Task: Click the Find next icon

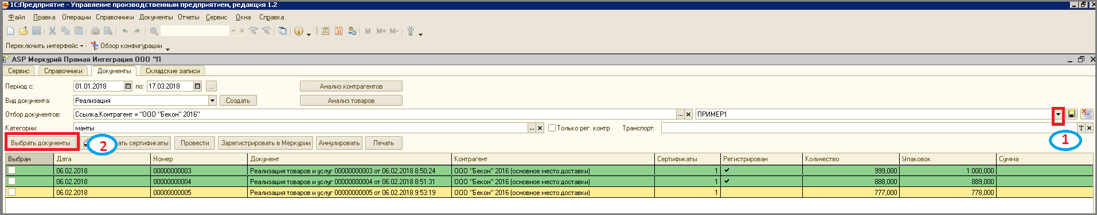Action: click(253, 31)
